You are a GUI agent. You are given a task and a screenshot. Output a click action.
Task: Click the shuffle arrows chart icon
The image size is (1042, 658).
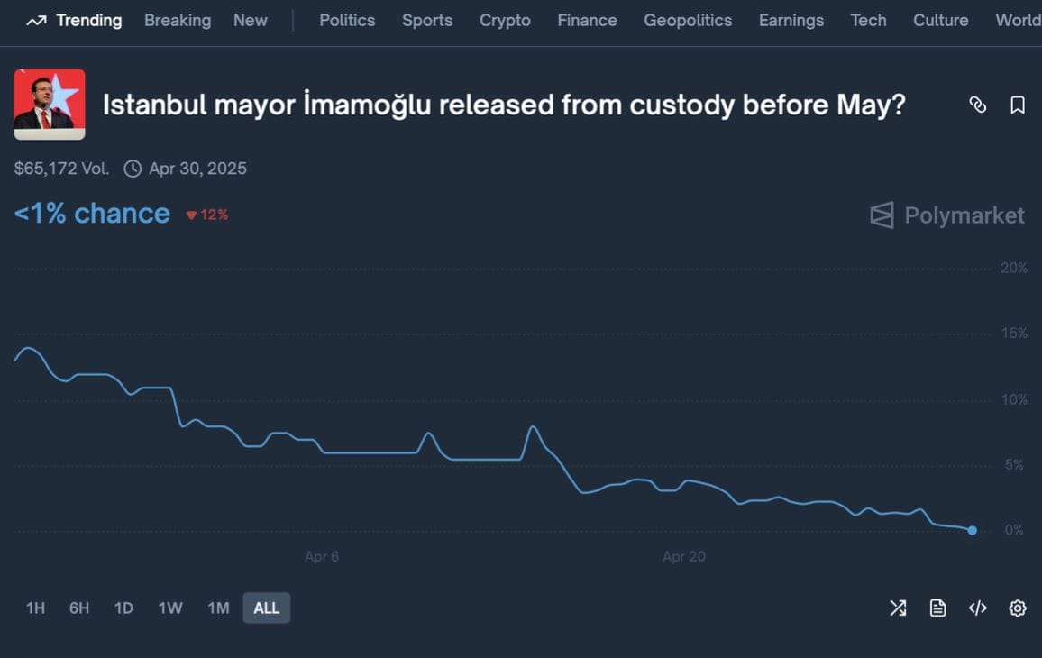pos(898,608)
